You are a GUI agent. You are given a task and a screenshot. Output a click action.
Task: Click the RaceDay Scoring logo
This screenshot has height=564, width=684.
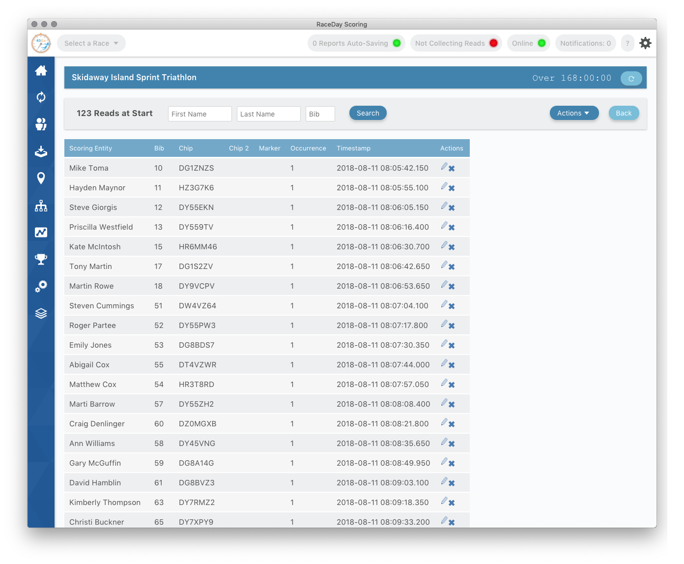click(x=41, y=43)
